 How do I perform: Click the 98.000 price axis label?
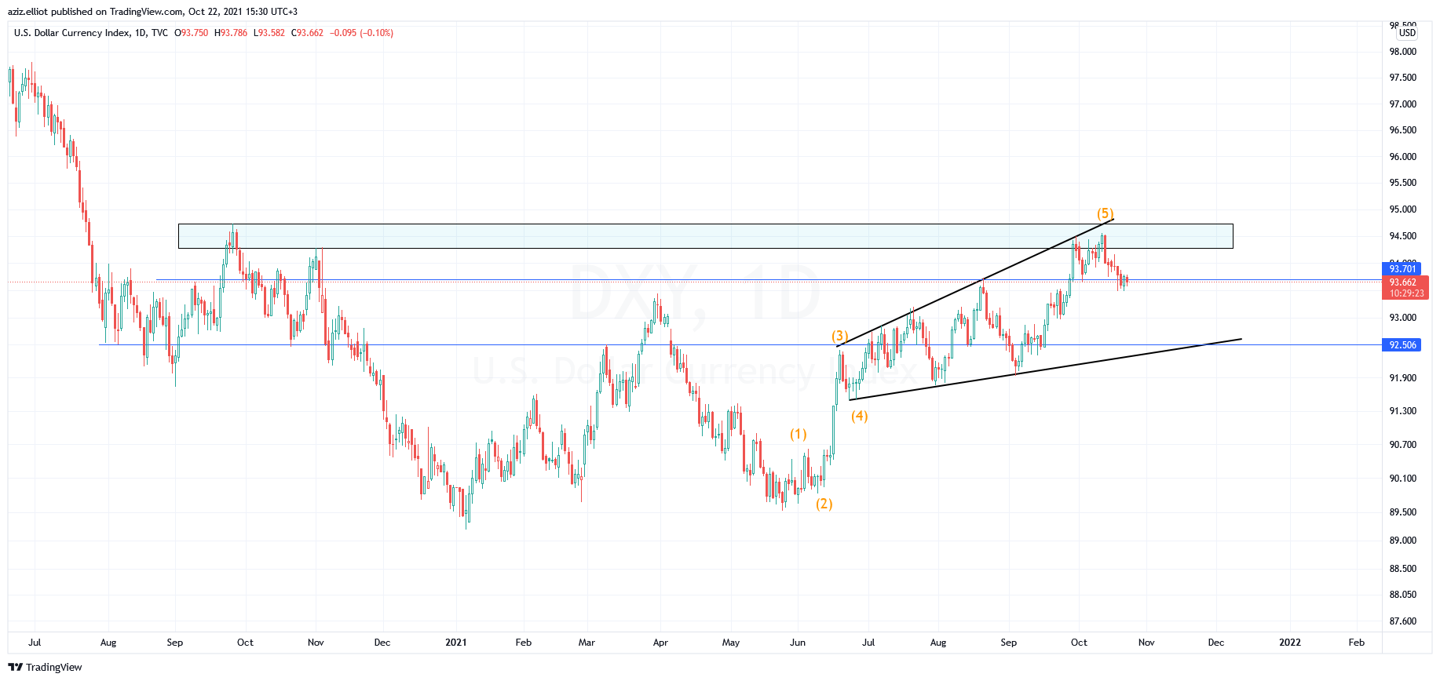pos(1403,52)
